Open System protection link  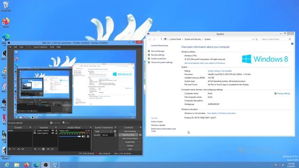pyautogui.click(x=159, y=59)
